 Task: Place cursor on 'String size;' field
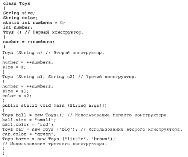[x=19, y=13]
